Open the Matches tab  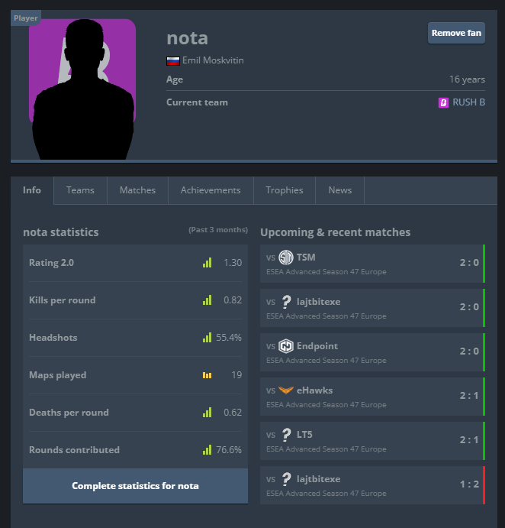pos(137,190)
